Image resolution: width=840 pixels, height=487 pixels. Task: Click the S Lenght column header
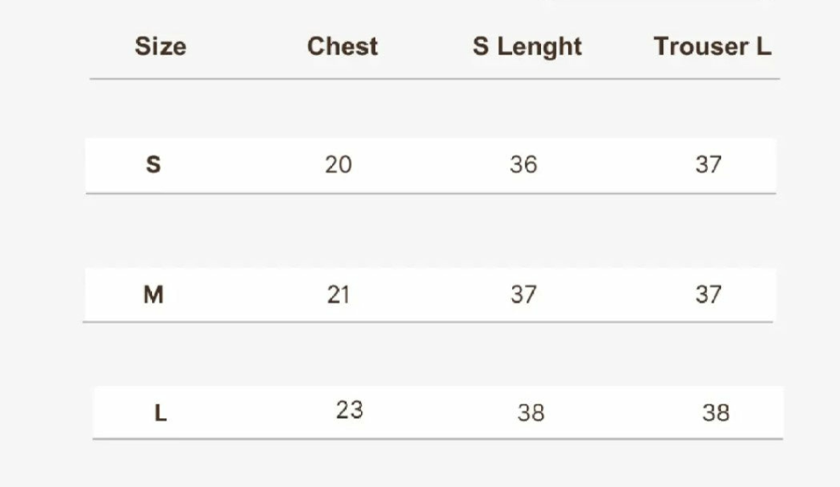point(527,46)
